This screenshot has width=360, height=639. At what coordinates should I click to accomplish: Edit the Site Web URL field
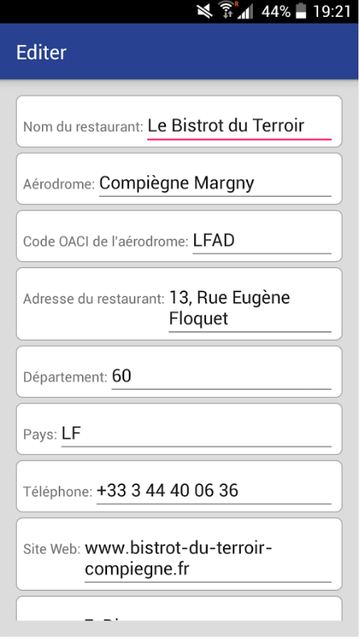[208, 558]
